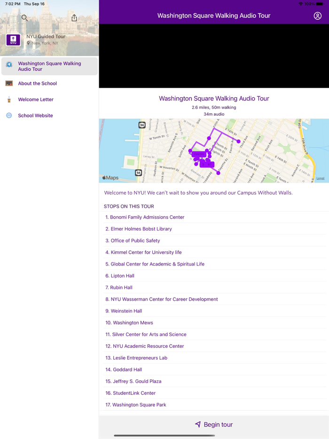Viewport: 329px width, 439px height.
Task: Select stop 10. Washington Mews
Action: 214,323
